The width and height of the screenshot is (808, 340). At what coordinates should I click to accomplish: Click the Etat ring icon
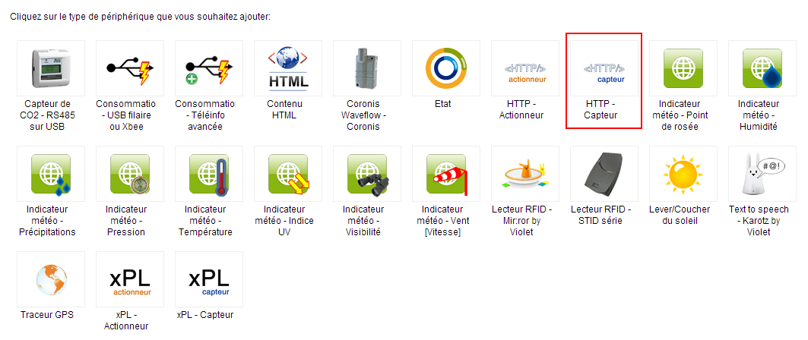pos(445,68)
